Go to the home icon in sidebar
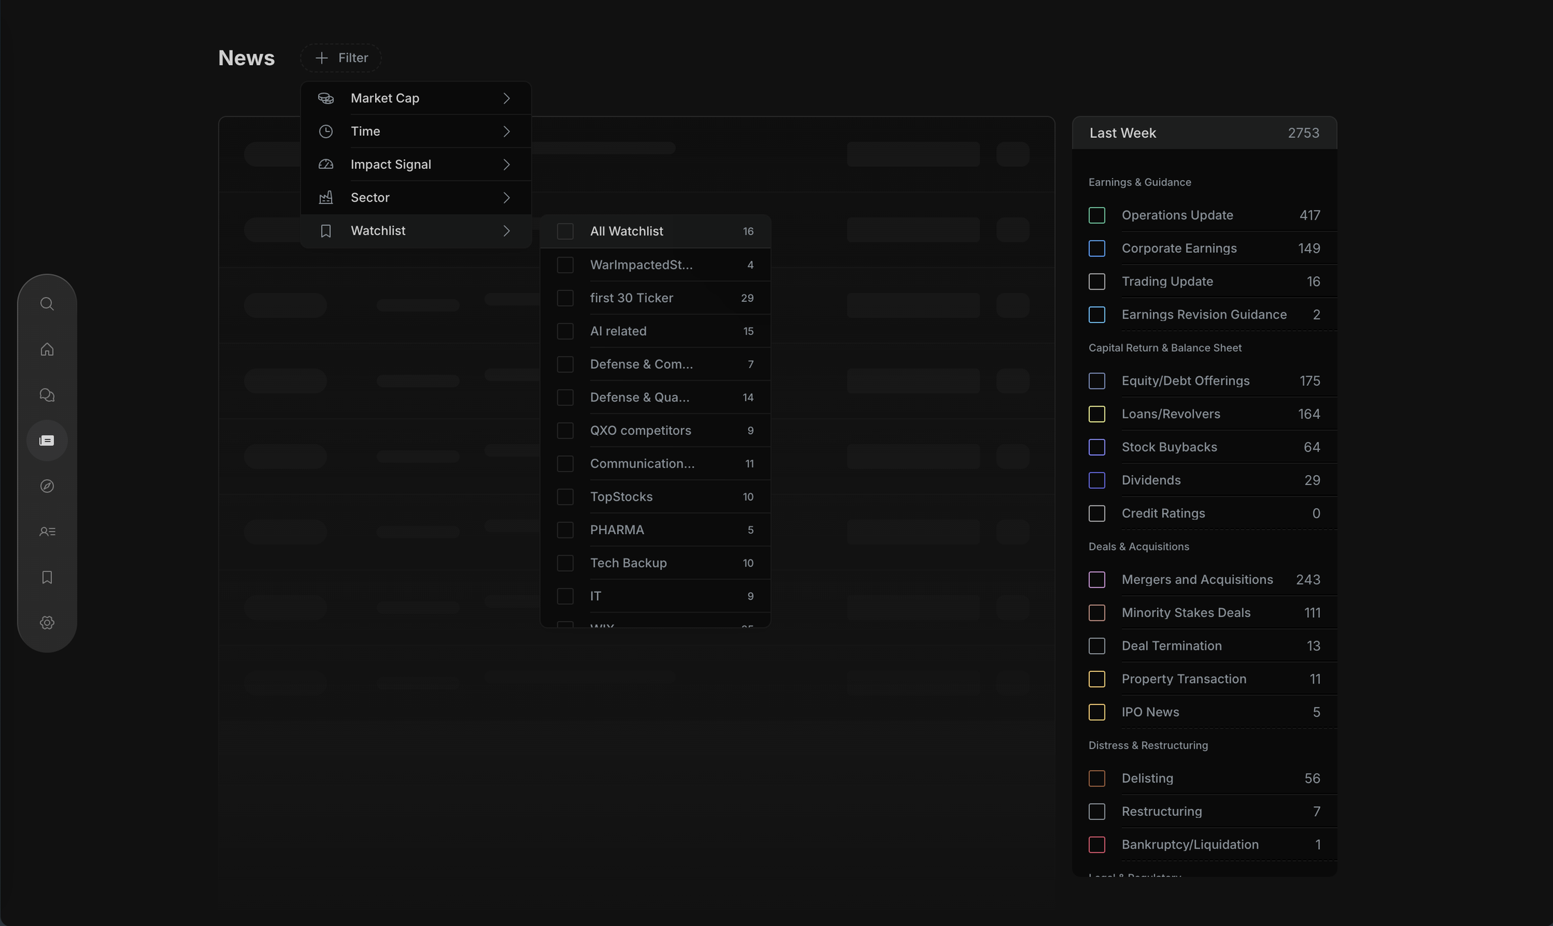 point(46,349)
